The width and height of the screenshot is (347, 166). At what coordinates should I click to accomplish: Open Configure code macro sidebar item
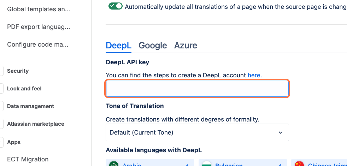coord(37,45)
